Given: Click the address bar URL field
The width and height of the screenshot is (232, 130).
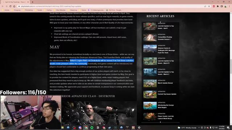Looking at the screenshot, I should point(111,6).
